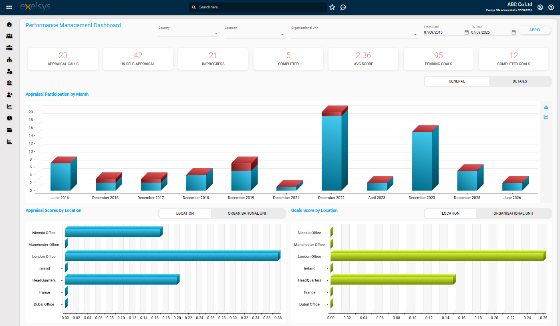560x326 pixels.
Task: Click the APPLY button
Action: tap(535, 30)
